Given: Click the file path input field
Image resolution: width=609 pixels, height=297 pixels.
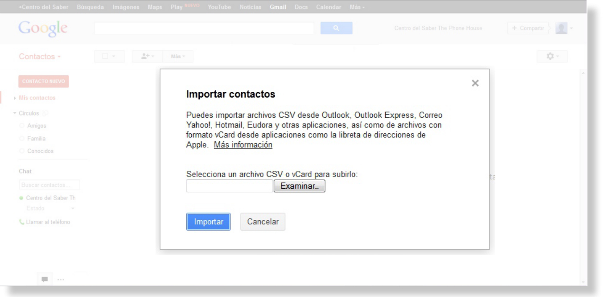Looking at the screenshot, I should click(x=230, y=186).
